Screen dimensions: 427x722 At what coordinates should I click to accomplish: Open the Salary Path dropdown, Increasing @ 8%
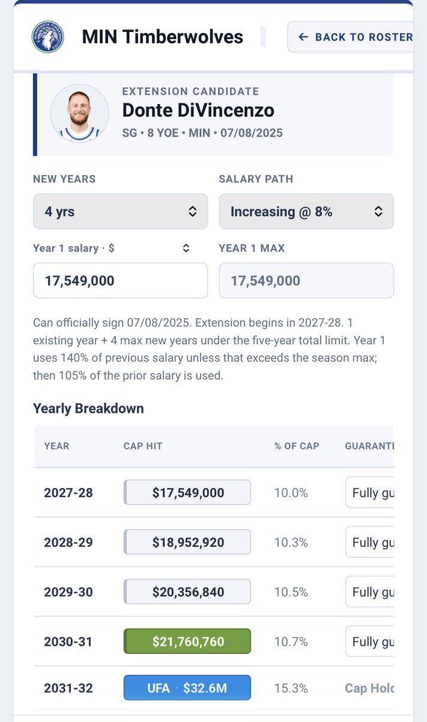(x=306, y=211)
